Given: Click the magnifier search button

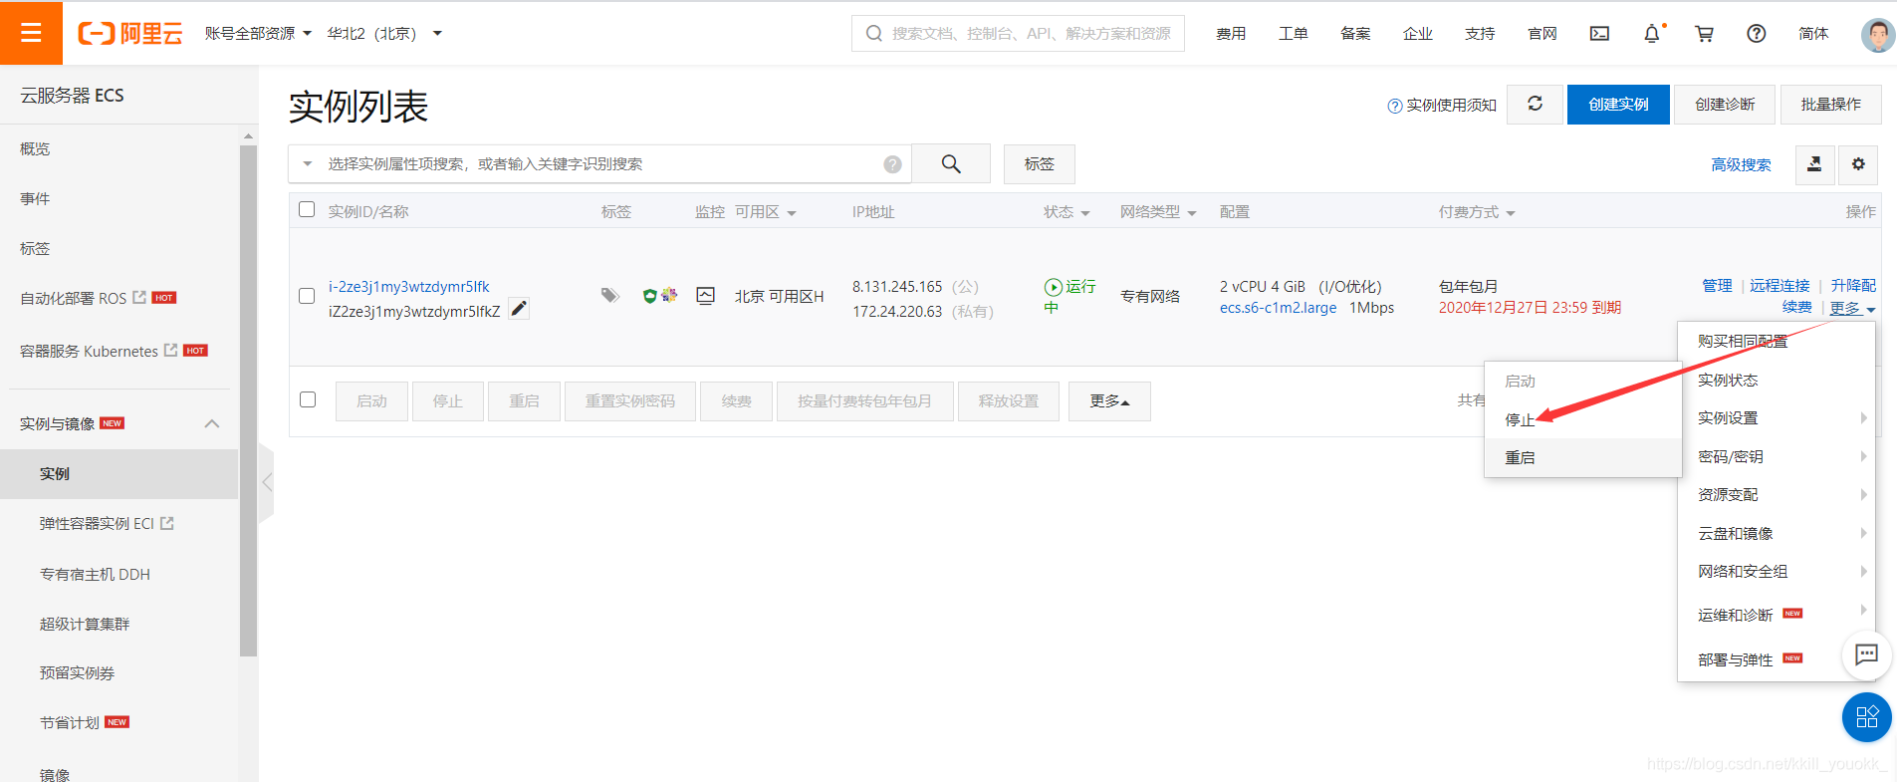Looking at the screenshot, I should [951, 164].
